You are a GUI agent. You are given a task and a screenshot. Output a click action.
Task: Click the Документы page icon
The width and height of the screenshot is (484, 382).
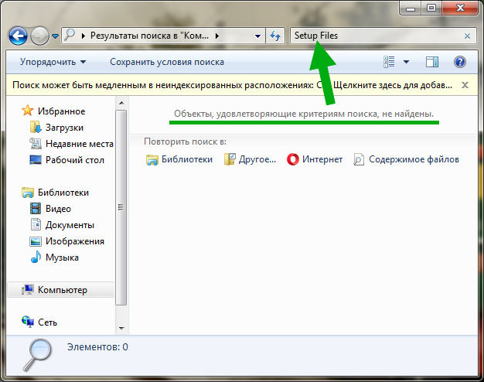pyautogui.click(x=36, y=224)
